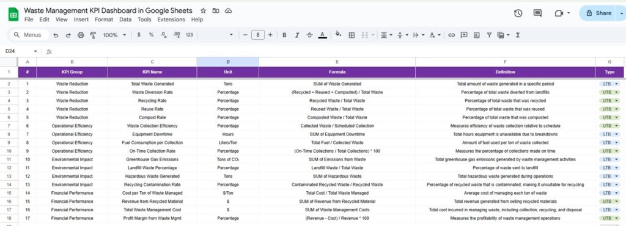Viewport: 626px width, 226px height.
Task: Open horizontal align dropdown
Action: tap(386, 35)
